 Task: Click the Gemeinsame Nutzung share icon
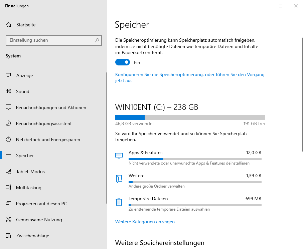(x=9, y=220)
